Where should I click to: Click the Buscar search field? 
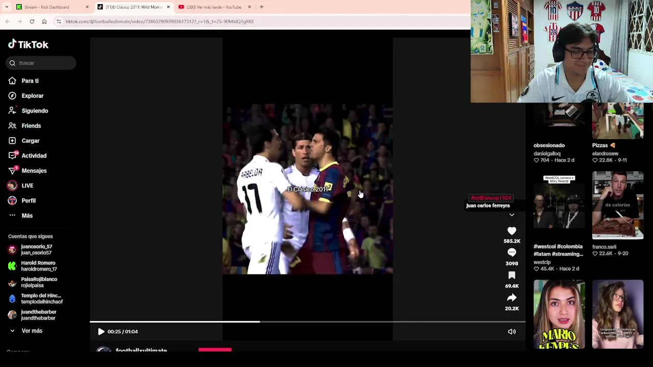tap(41, 63)
